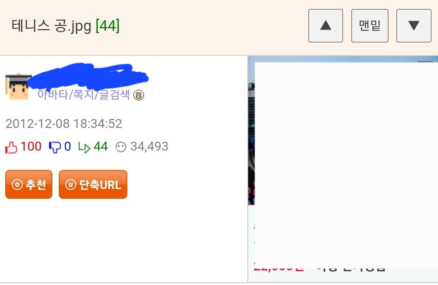Go to next post with down arrow
The width and height of the screenshot is (438, 285).
pos(414,26)
